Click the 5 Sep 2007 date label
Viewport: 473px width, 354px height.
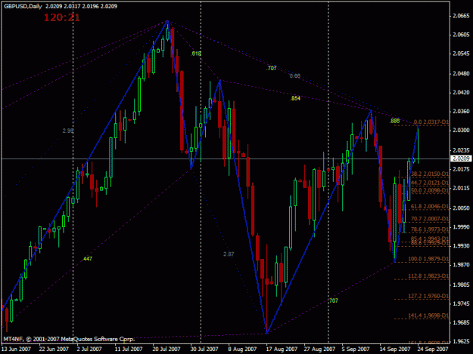coord(356,349)
